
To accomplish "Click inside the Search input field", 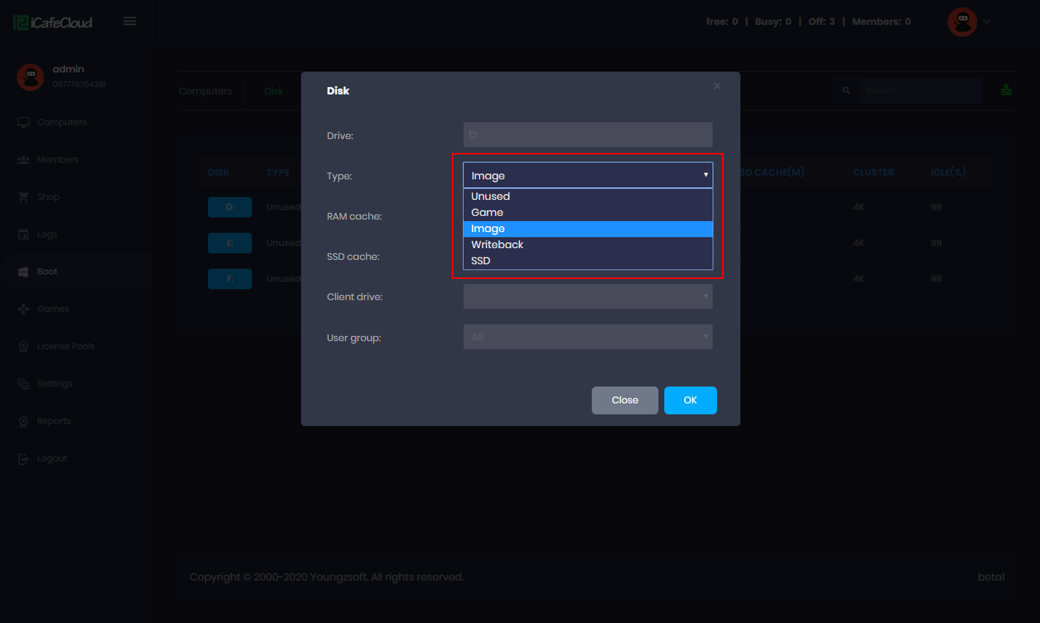I will (x=921, y=90).
